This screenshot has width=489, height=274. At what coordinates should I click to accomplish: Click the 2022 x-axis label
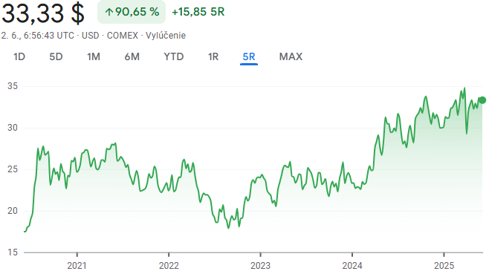[x=169, y=266]
